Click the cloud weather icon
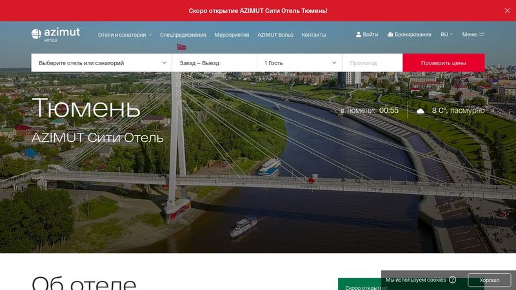Screen dimensions: 516x290 [x=421, y=111]
